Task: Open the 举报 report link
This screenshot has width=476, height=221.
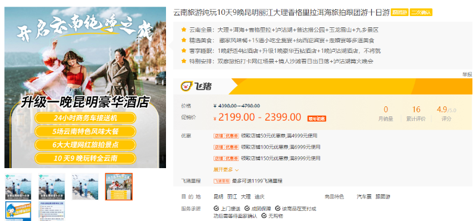Action: click(x=467, y=74)
